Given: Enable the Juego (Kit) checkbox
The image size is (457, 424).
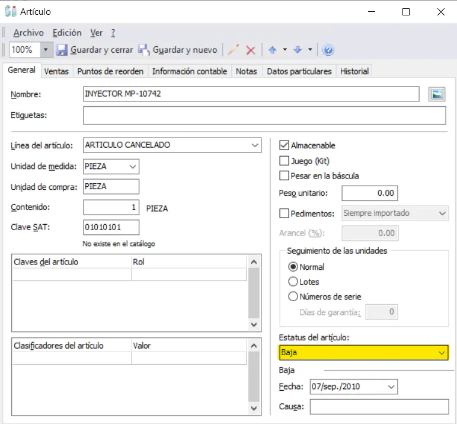Looking at the screenshot, I should [284, 161].
